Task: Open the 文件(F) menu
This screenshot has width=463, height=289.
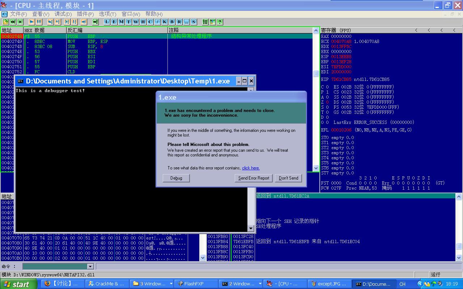Action: 18,14
